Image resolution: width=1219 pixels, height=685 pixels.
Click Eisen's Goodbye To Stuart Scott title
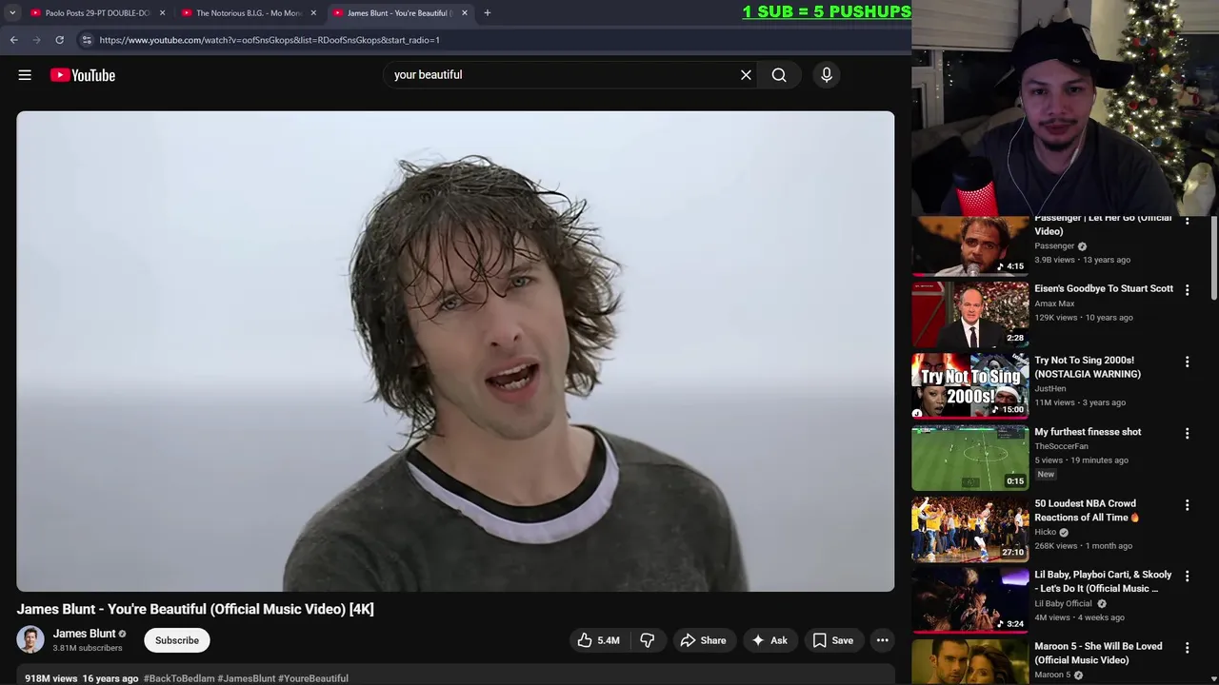coord(1104,288)
